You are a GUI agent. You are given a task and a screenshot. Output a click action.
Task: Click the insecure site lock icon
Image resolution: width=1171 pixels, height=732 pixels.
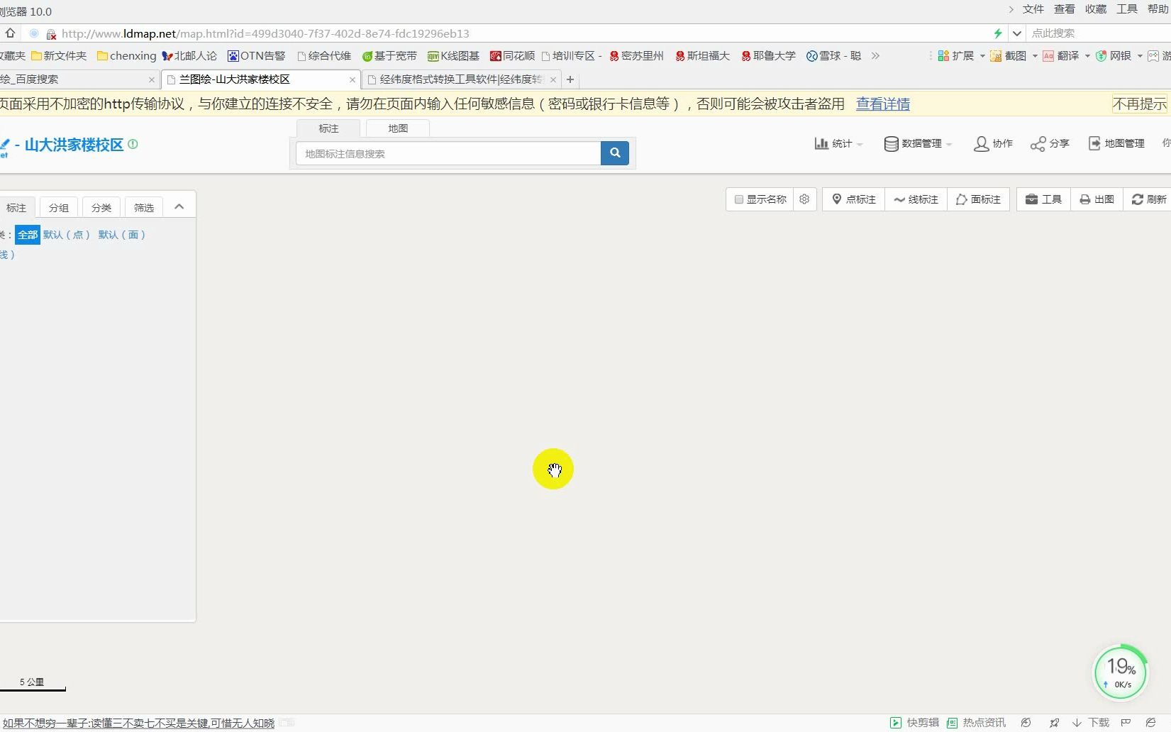tap(51, 34)
